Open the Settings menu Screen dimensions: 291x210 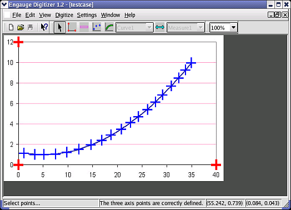87,15
